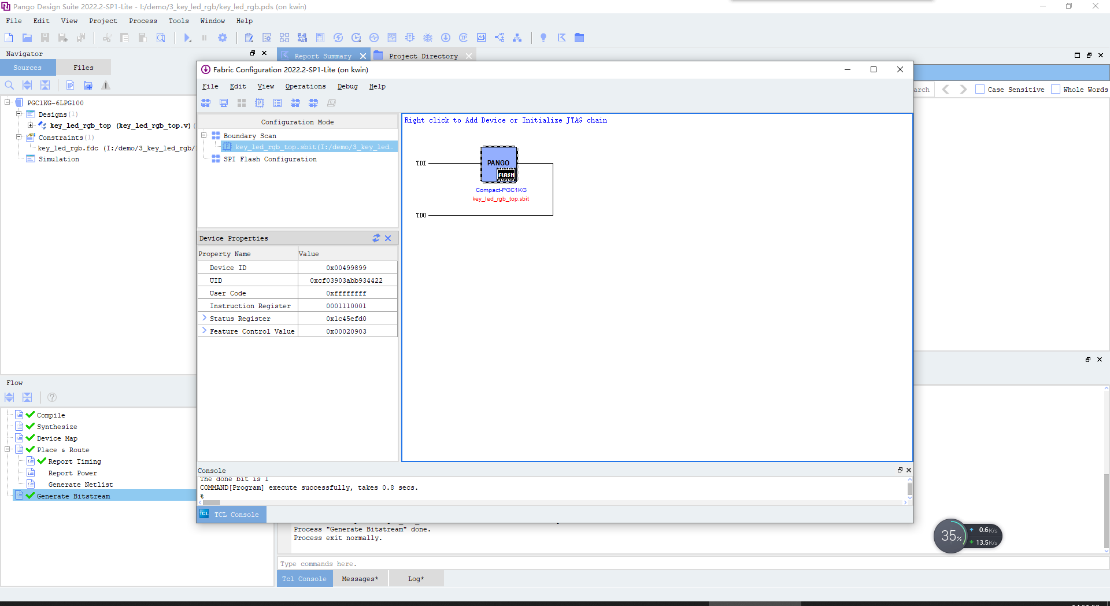
Task: Open Debug menu in Fabric Configuration
Action: click(x=347, y=86)
